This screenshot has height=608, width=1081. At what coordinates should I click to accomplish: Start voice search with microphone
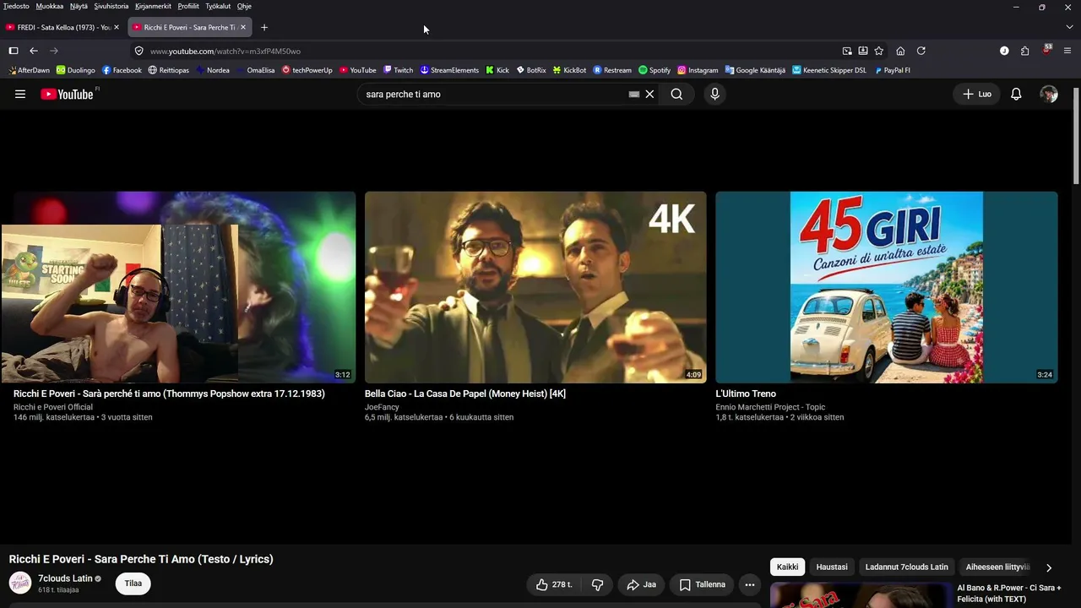(x=714, y=95)
